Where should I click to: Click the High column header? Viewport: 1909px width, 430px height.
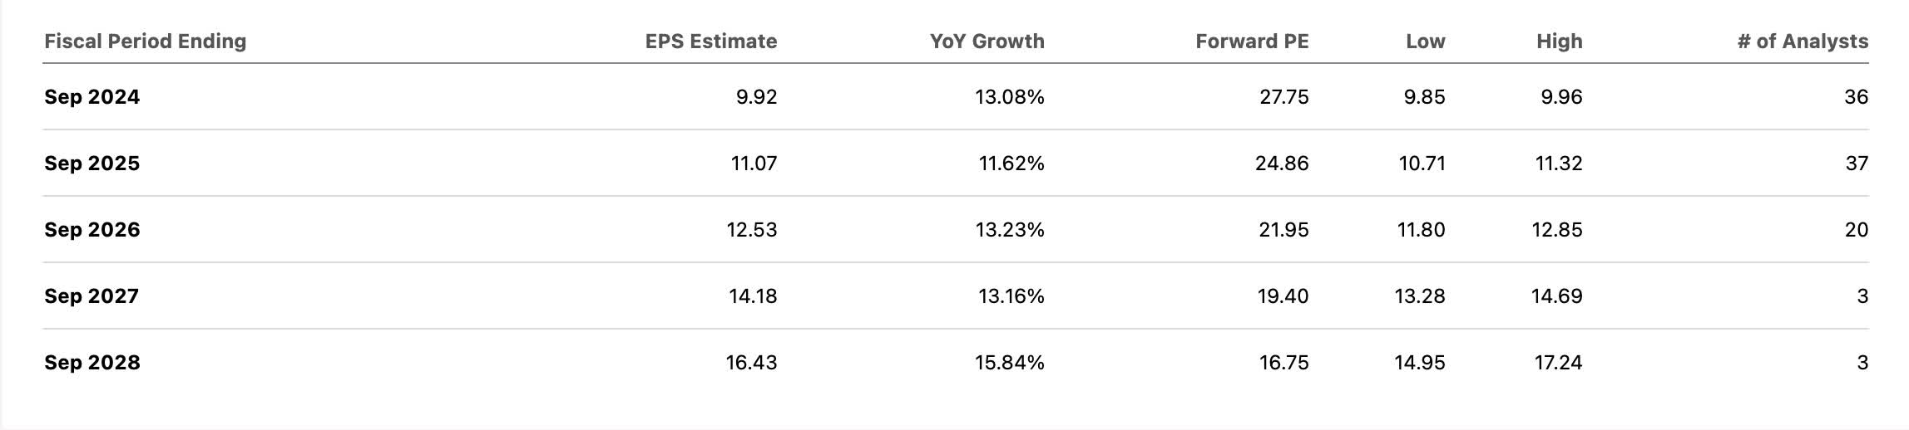(1559, 42)
